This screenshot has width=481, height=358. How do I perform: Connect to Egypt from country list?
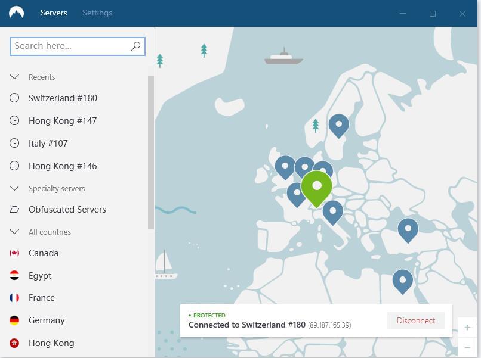click(40, 276)
